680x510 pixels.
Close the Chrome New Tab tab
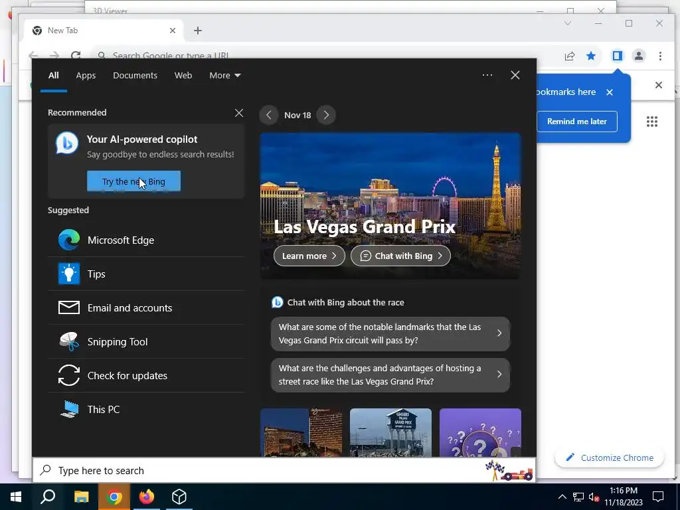click(173, 31)
